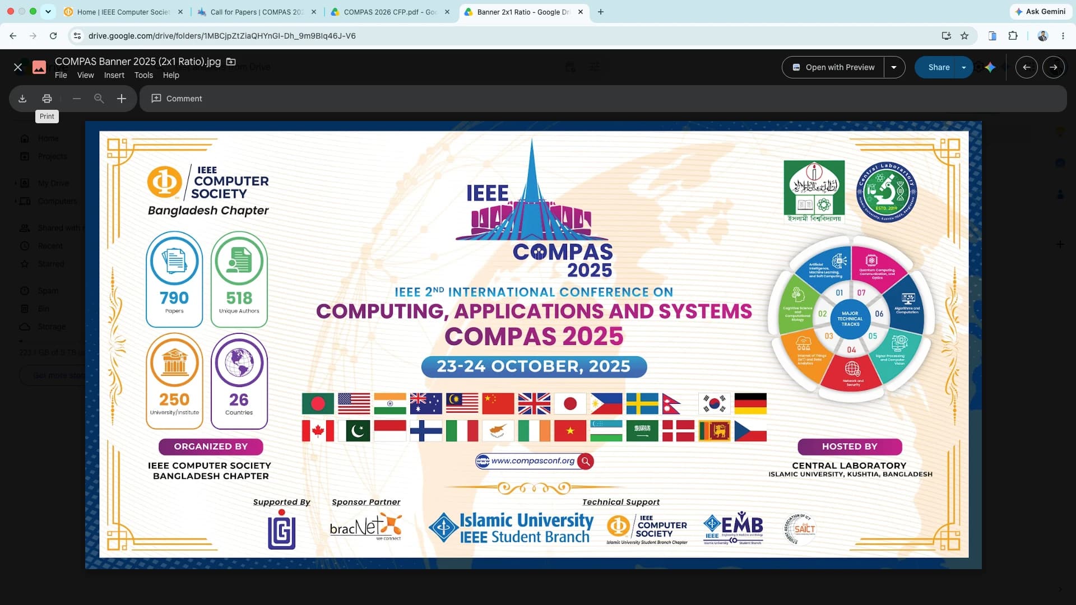
Task: Close the Banner 2x1 Ratio tab
Action: [581, 12]
